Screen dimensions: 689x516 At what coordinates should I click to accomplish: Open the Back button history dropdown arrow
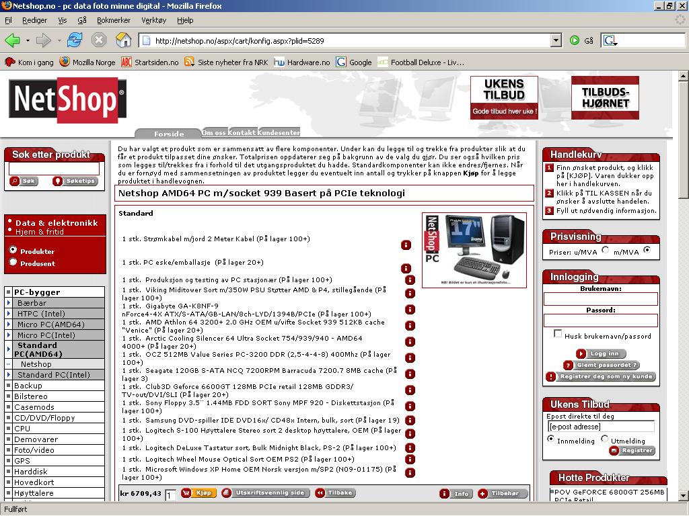[x=27, y=41]
